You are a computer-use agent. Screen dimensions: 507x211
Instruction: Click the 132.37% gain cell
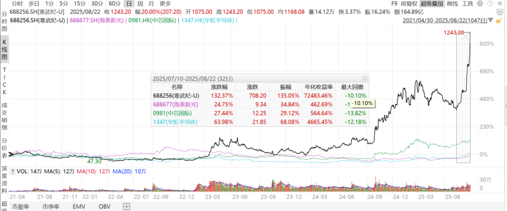(x=221, y=96)
